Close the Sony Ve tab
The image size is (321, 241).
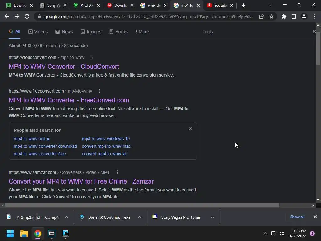(65, 6)
